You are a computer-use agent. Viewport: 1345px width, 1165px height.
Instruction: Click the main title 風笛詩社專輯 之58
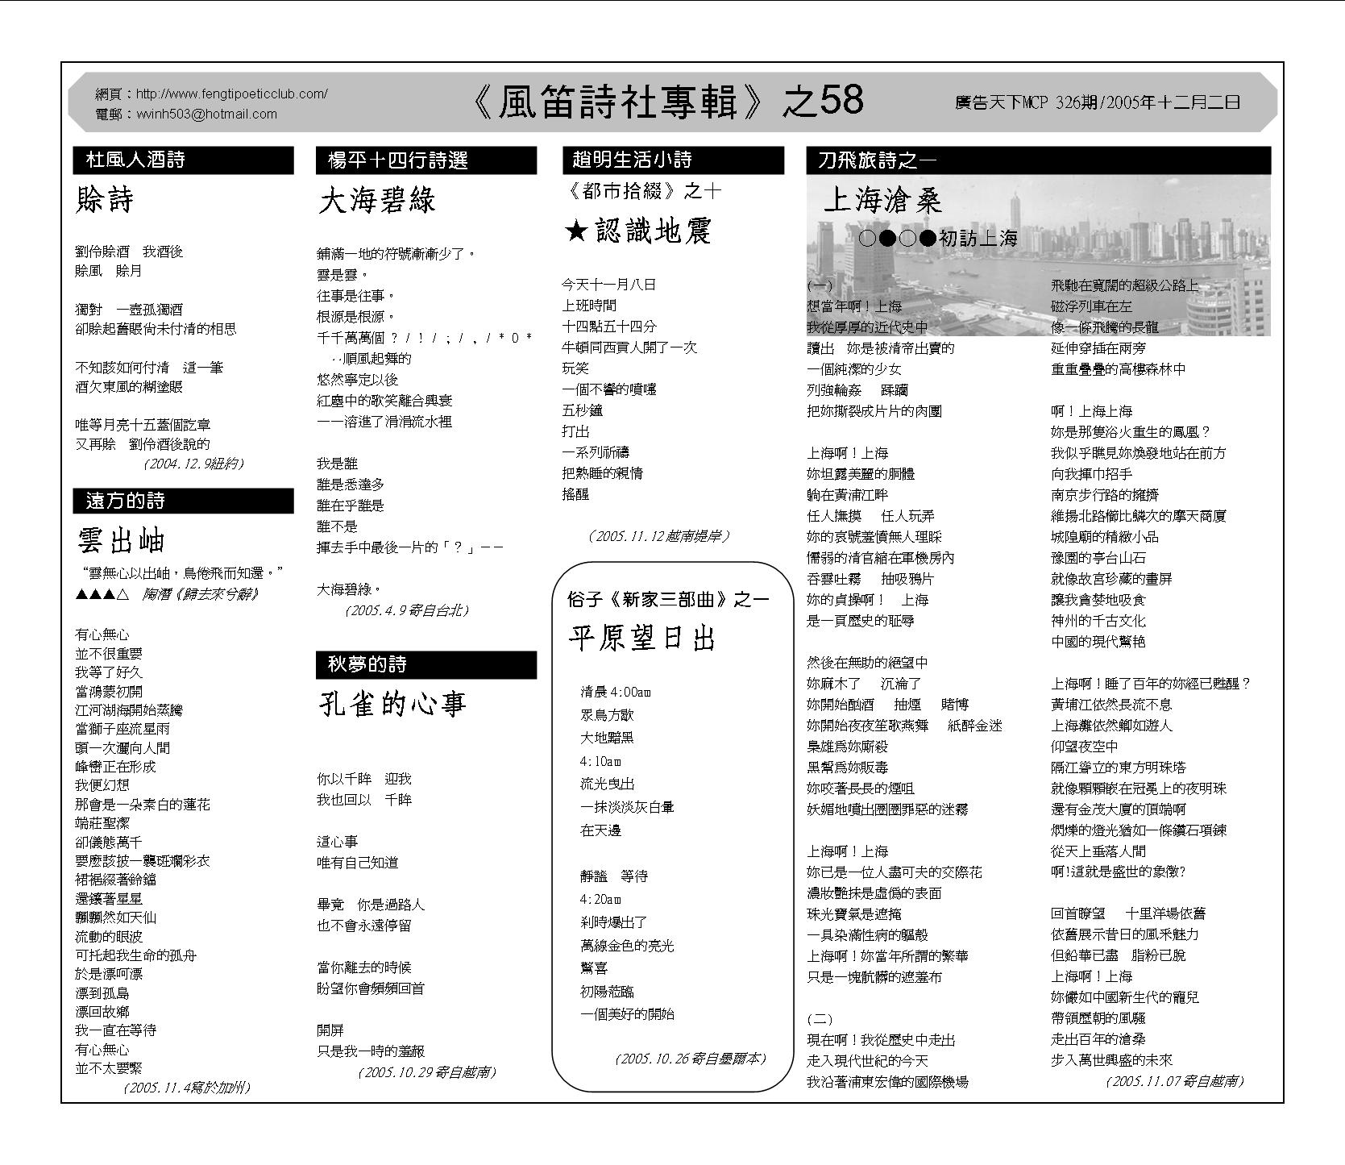[666, 102]
